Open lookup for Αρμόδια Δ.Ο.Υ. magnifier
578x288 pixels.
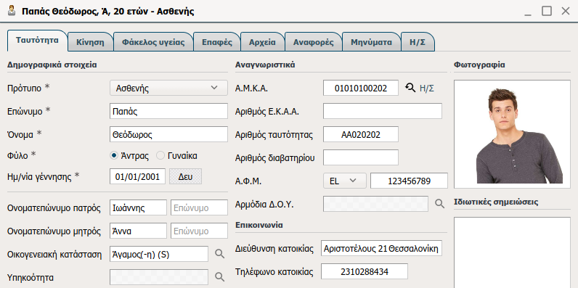coord(439,204)
